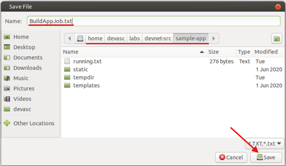This screenshot has width=286, height=166.
Task: Open the templates folder
Action: click(x=86, y=86)
